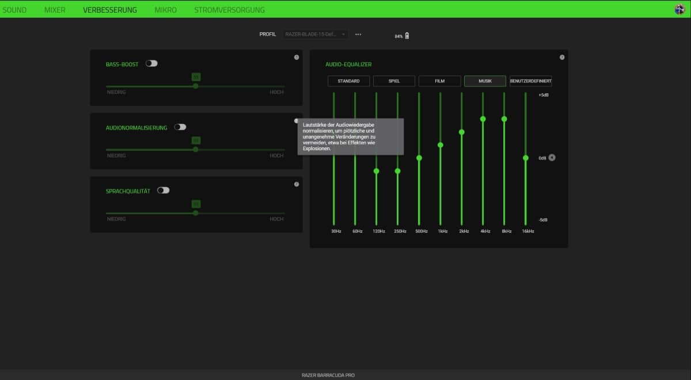Open the profile three-dots options menu
Viewport: 691px width, 380px height.
tap(358, 35)
